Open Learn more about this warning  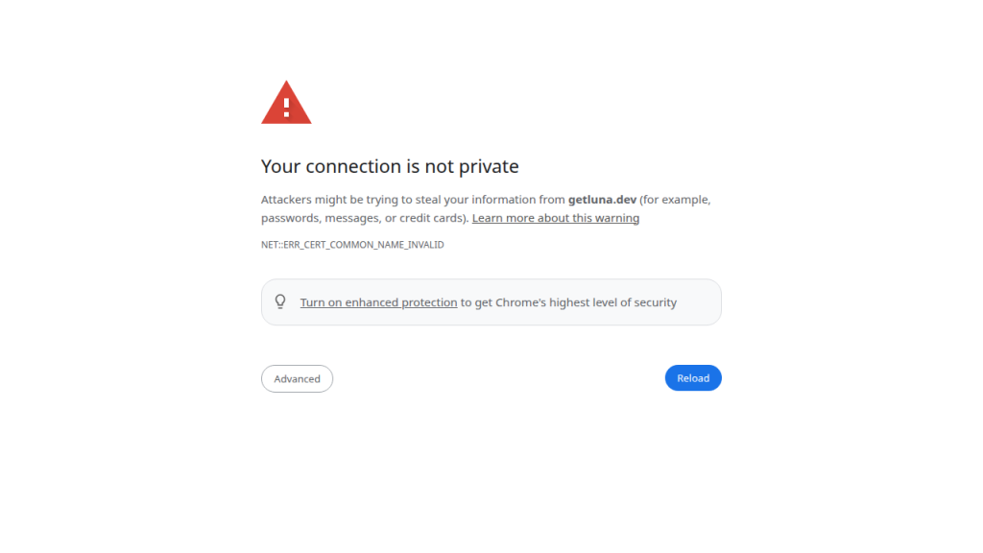[555, 218]
